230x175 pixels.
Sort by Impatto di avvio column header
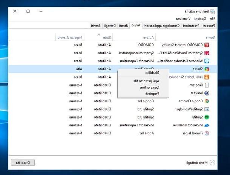click(70, 38)
